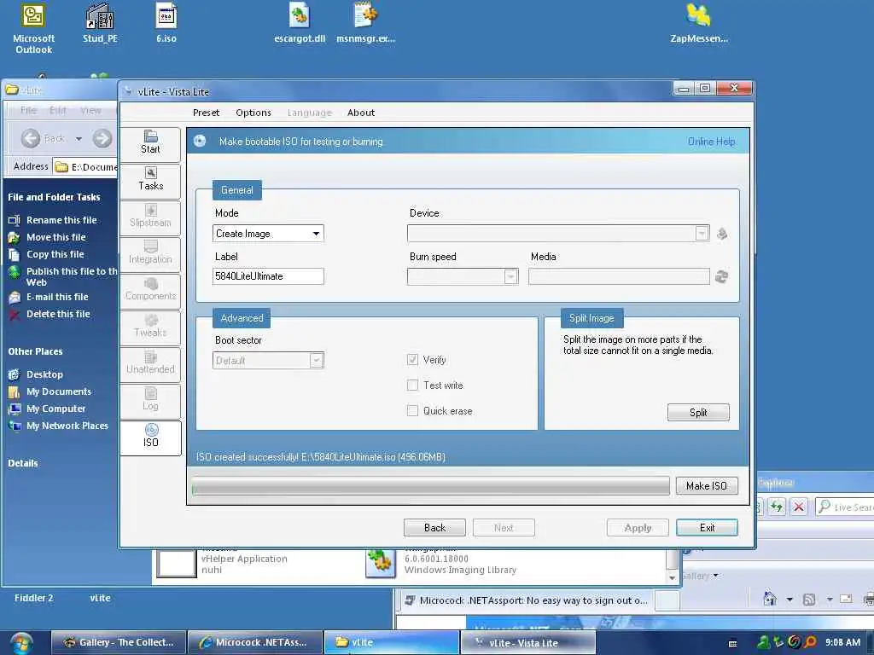Open the ZapMessenger desktop icon

pyautogui.click(x=699, y=23)
